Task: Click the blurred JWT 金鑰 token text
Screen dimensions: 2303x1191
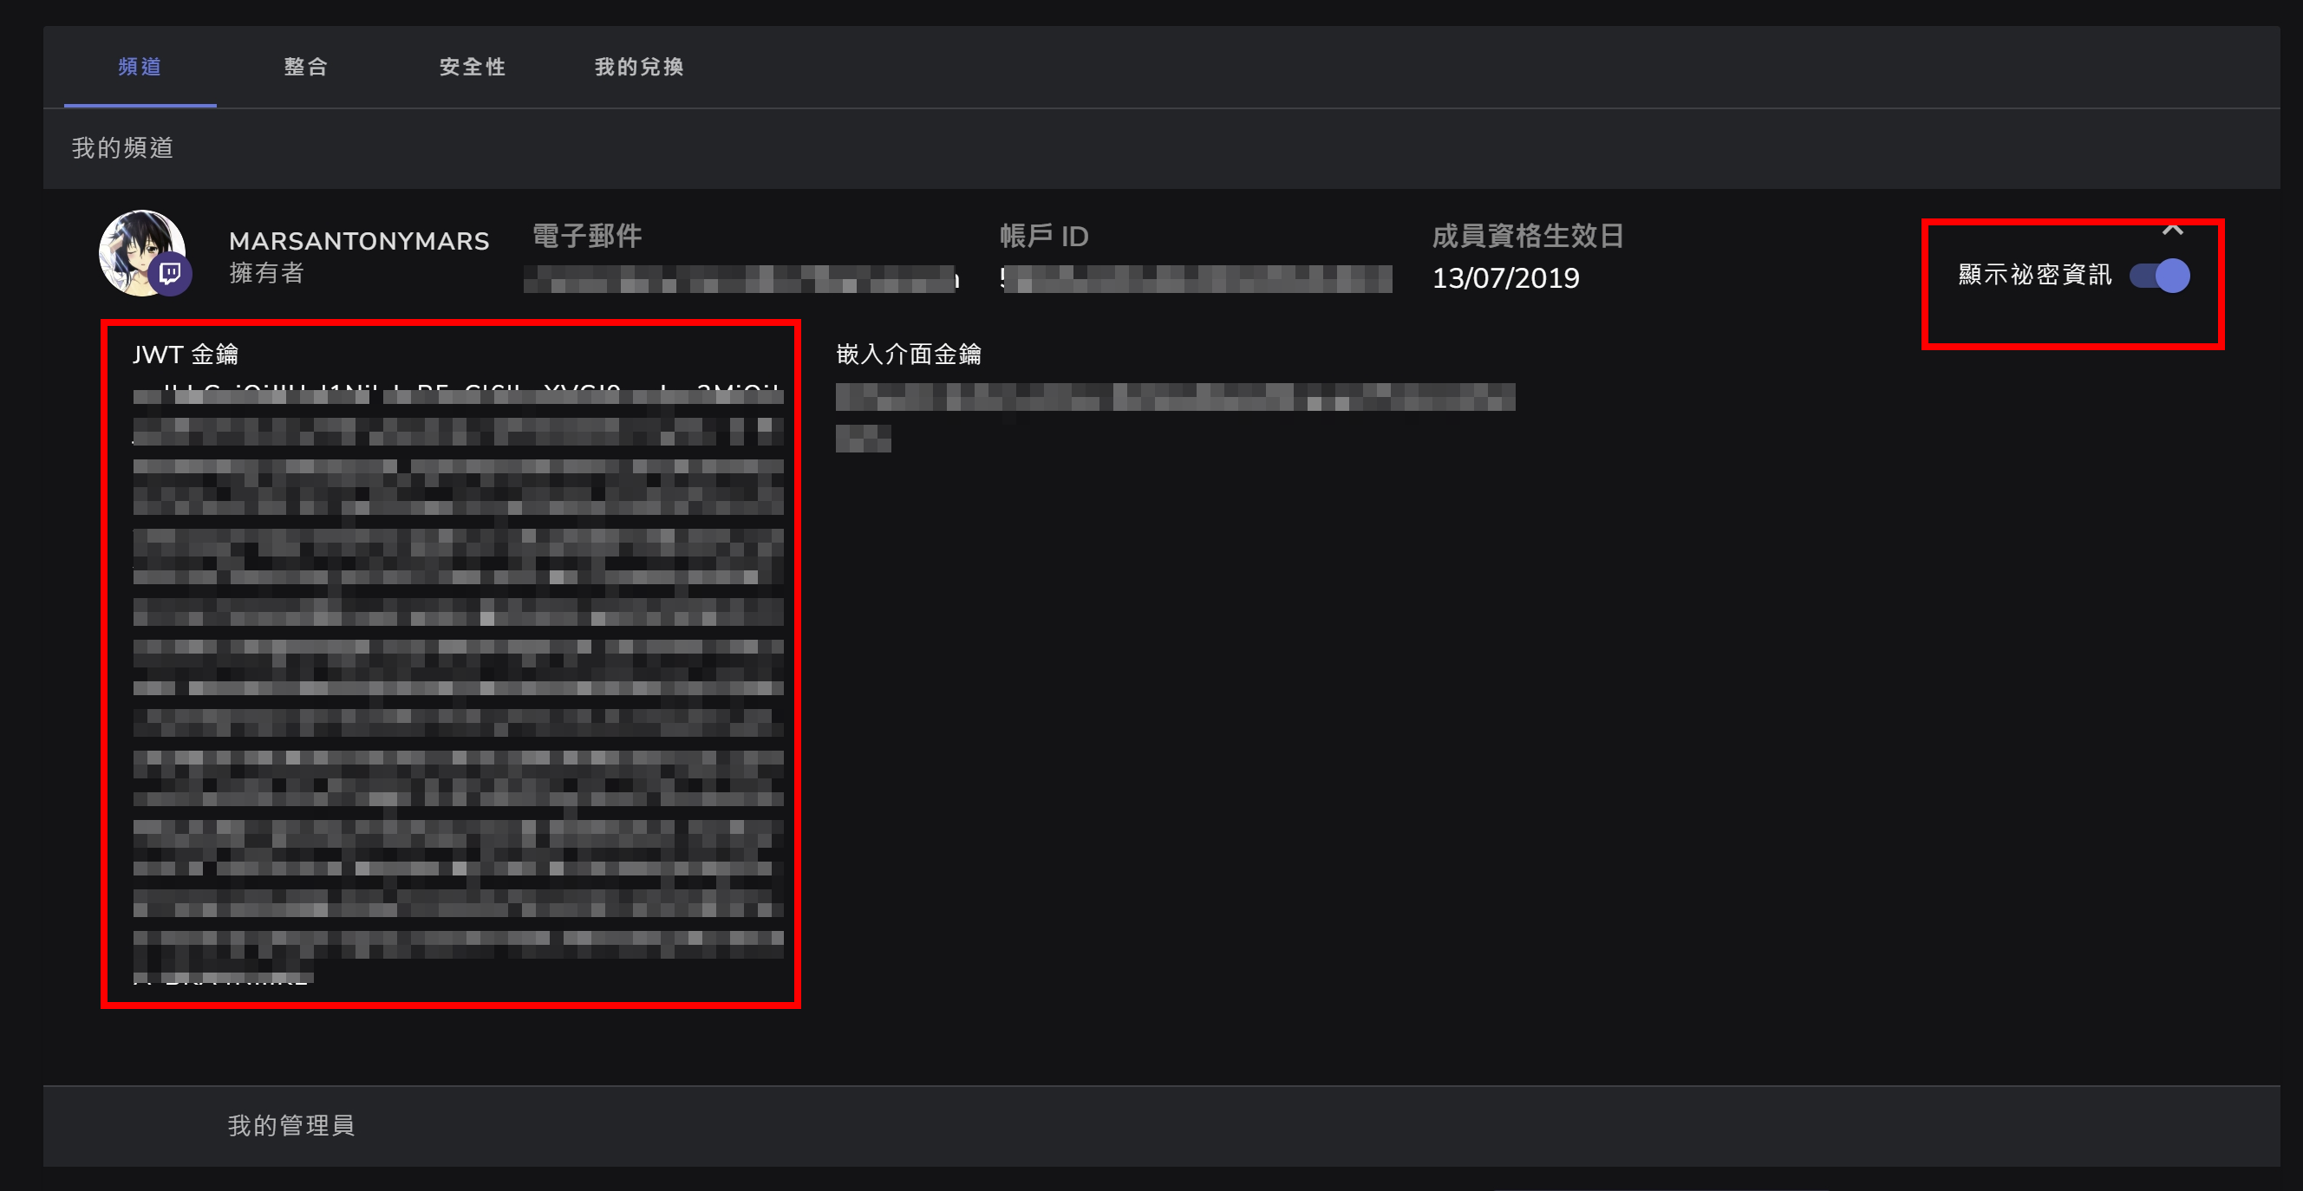Action: [458, 685]
